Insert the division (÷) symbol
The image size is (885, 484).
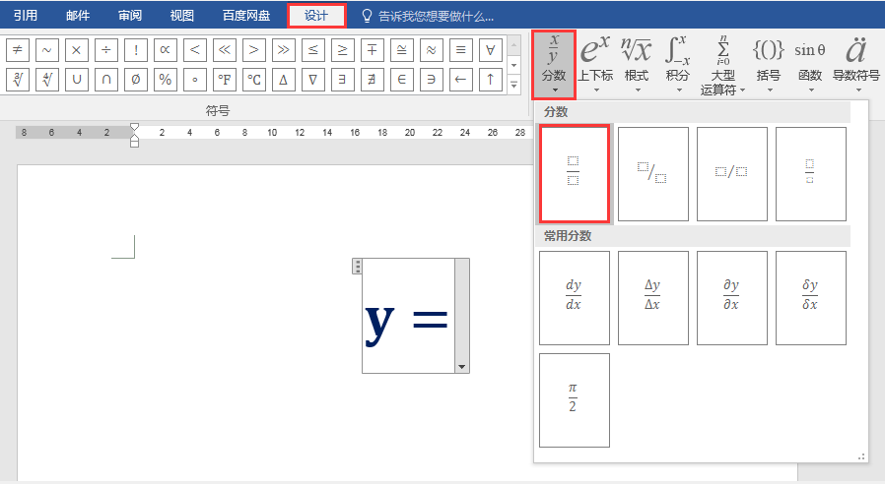[106, 49]
